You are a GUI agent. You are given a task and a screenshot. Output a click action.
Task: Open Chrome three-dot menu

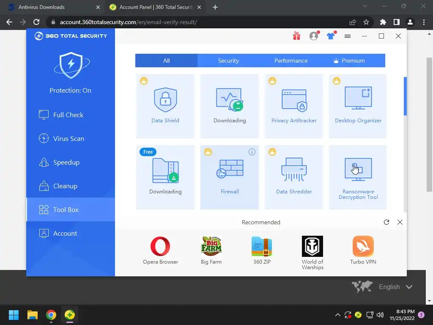(x=424, y=22)
